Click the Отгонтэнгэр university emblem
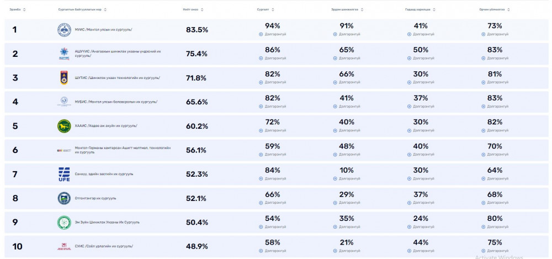 click(64, 198)
